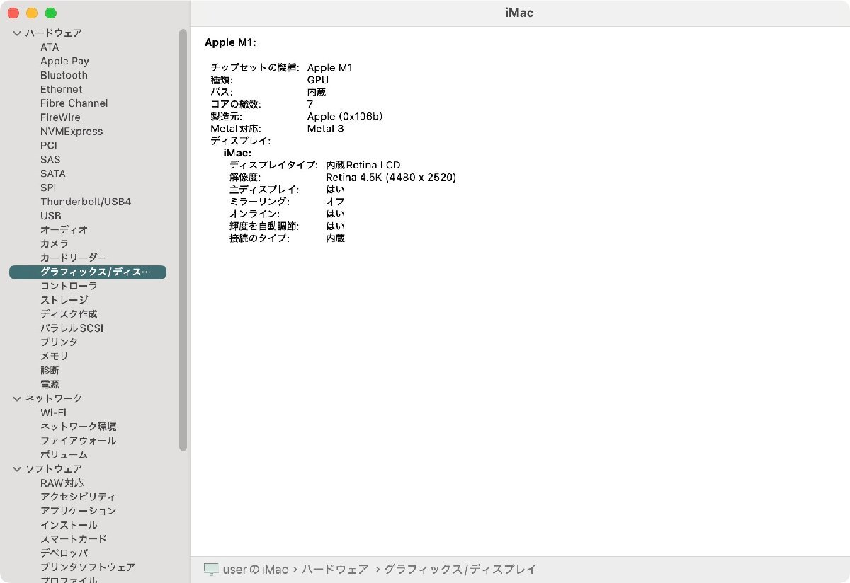Click the highlighted グラフィックス/ディスプレイ item
Image resolution: width=850 pixels, height=583 pixels.
click(88, 272)
